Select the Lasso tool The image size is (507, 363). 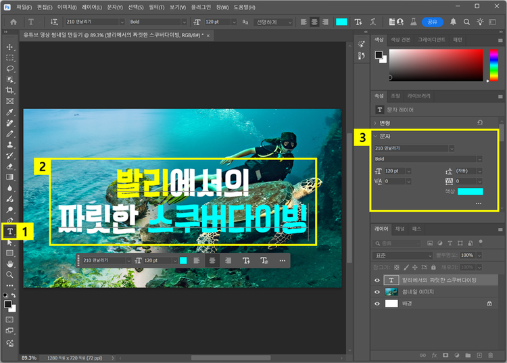[9, 68]
